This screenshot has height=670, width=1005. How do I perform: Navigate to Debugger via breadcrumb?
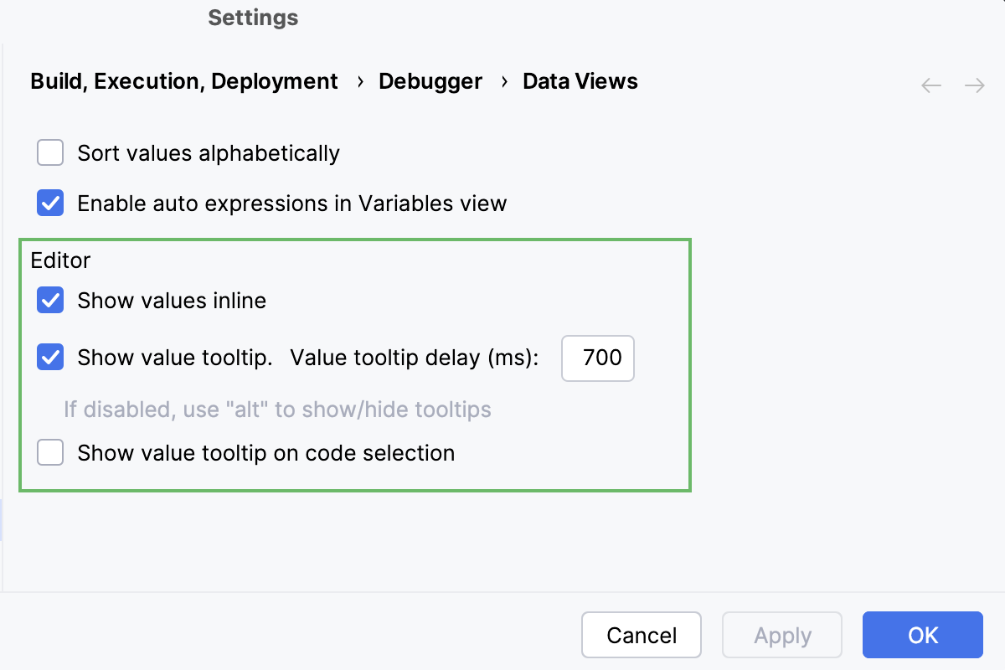430,81
